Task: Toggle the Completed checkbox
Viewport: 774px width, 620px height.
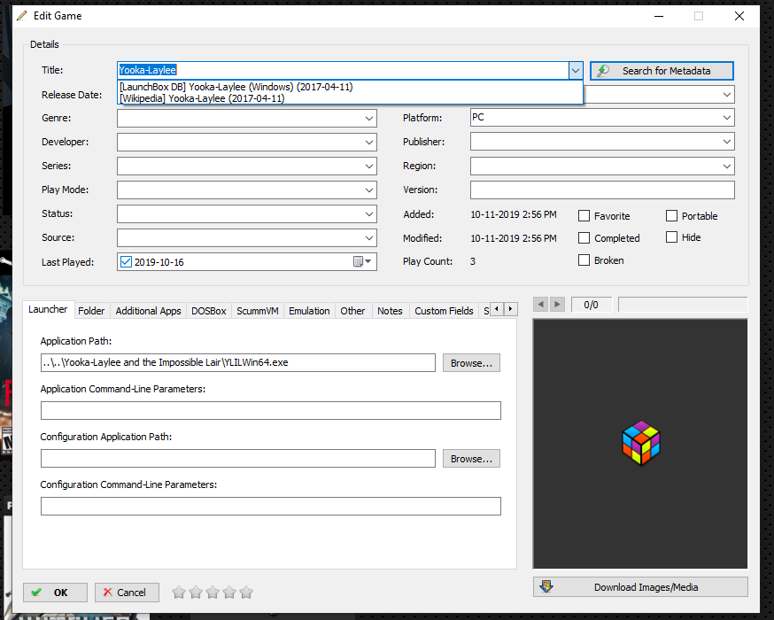Action: (584, 238)
